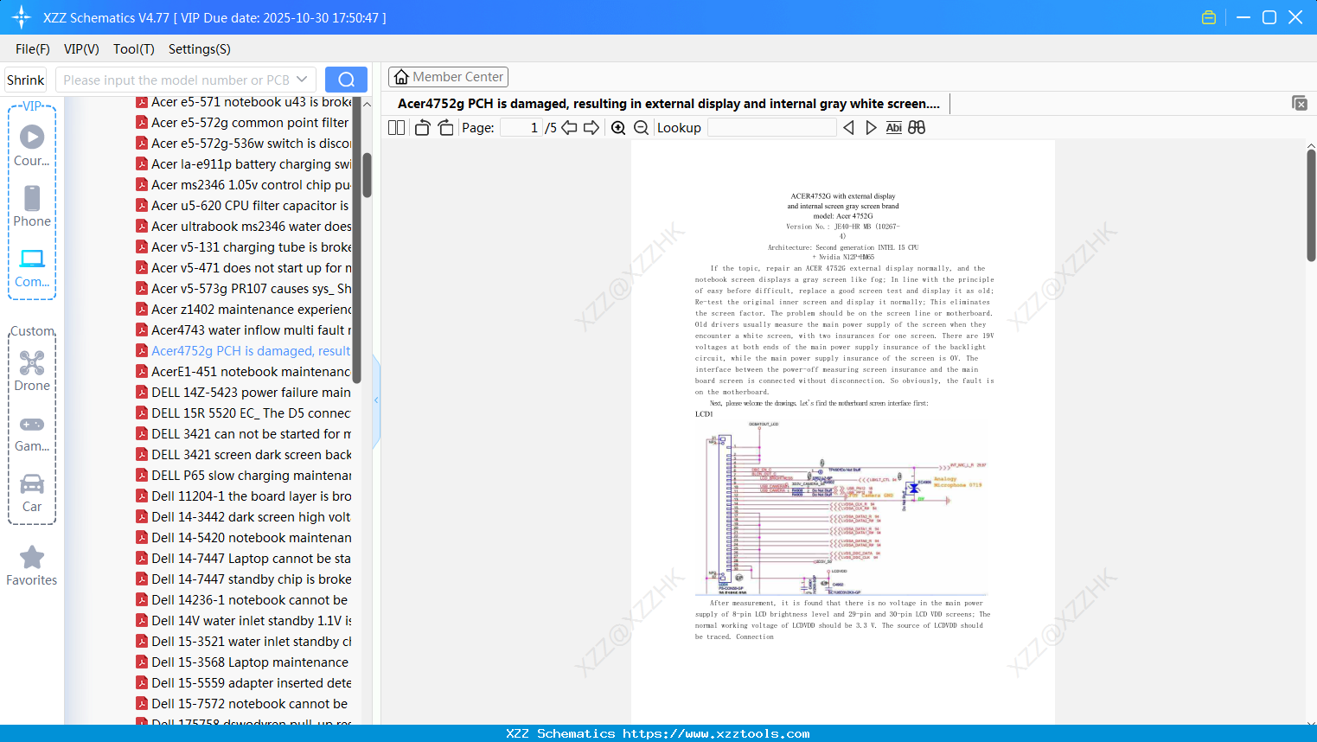Open the www.xzztools.com link in status bar

click(716, 733)
